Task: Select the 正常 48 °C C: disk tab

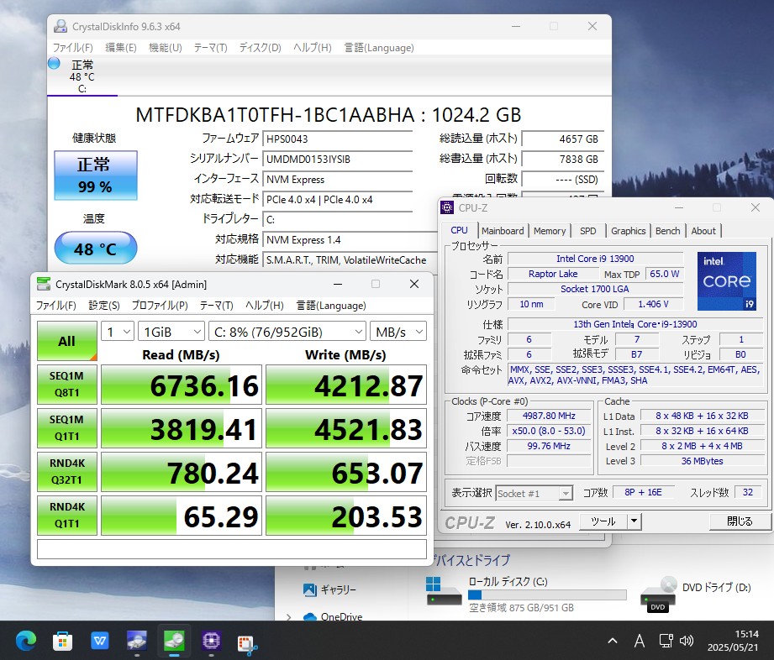Action: coord(82,76)
